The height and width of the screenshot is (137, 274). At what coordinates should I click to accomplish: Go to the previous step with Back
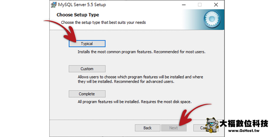click(x=147, y=128)
